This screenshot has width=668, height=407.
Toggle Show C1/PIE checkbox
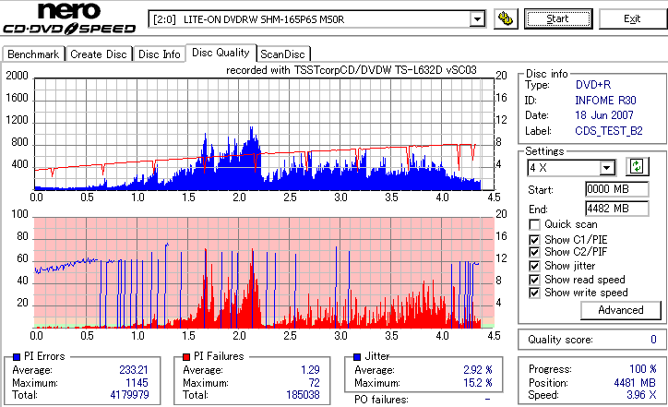(x=534, y=240)
